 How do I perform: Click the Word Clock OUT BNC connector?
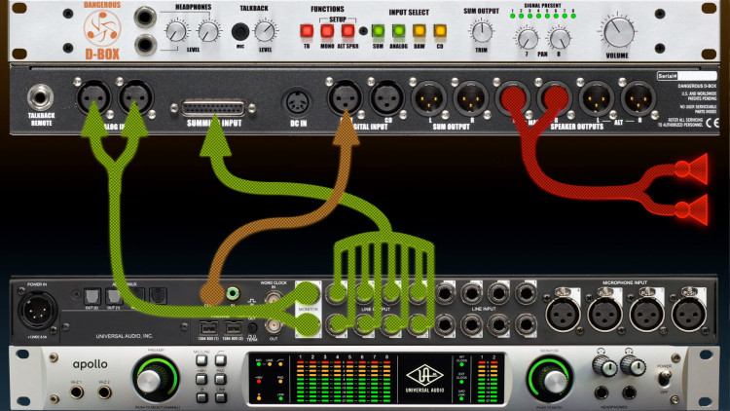pyautogui.click(x=273, y=325)
